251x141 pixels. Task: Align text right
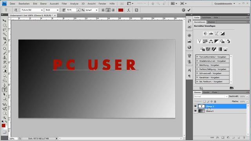(x=113, y=10)
